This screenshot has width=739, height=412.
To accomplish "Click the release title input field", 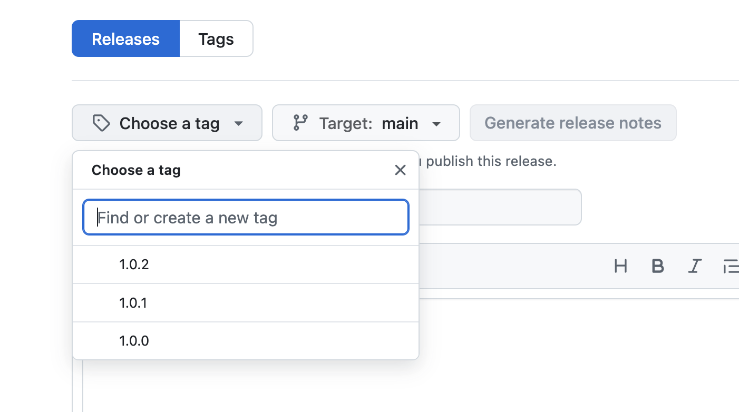I will pyautogui.click(x=500, y=208).
